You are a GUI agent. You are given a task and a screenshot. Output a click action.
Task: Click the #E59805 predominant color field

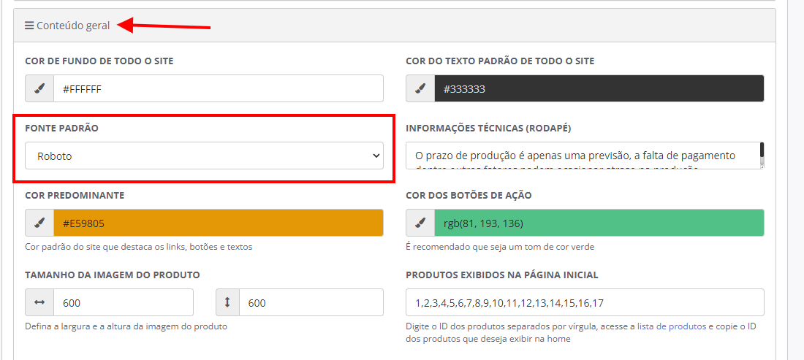[x=219, y=223]
